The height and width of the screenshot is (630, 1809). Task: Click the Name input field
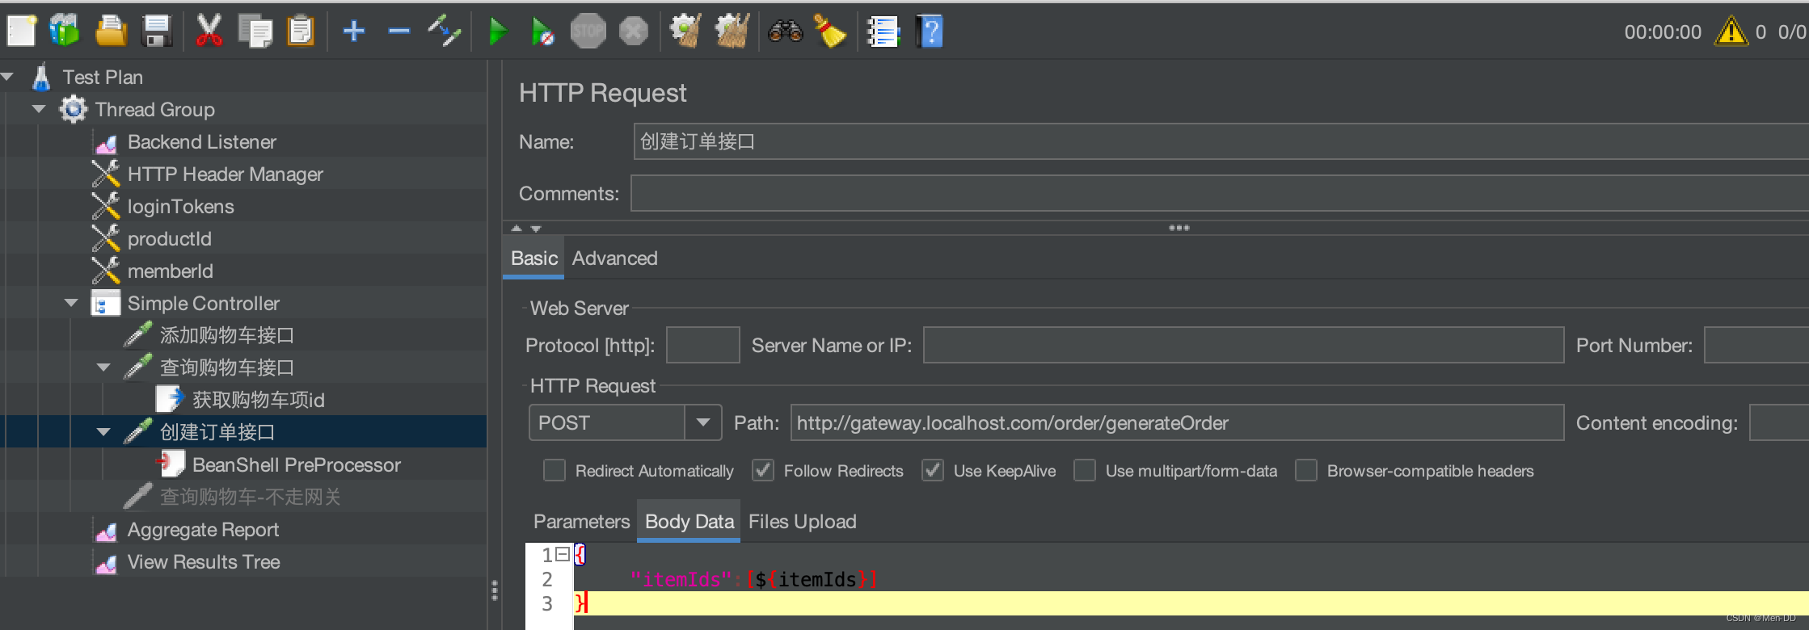coord(1221,141)
